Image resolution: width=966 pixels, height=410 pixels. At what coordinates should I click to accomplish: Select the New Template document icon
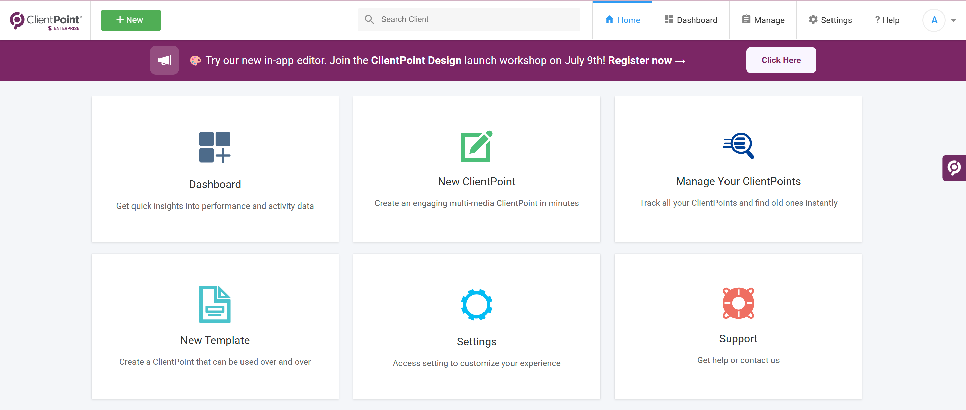coord(215,304)
